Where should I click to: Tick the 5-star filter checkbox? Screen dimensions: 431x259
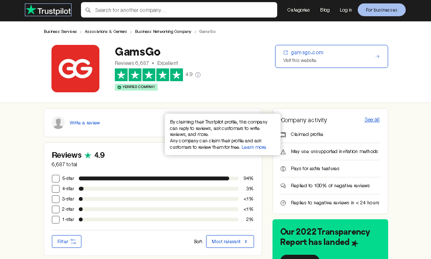tap(56, 179)
